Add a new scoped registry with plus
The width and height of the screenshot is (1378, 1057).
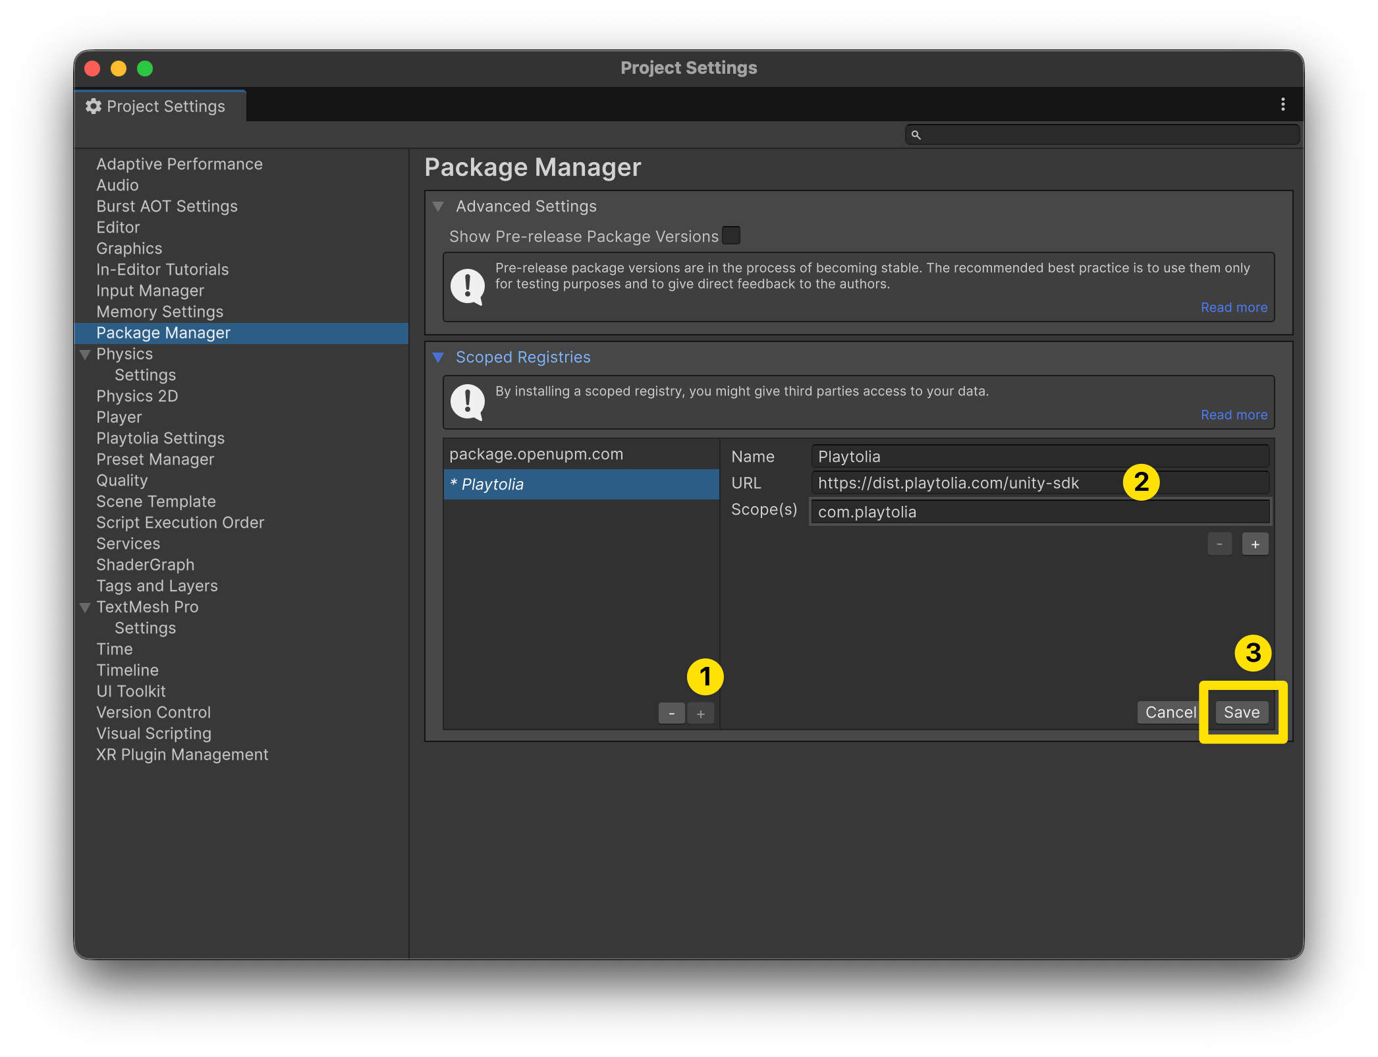(701, 714)
